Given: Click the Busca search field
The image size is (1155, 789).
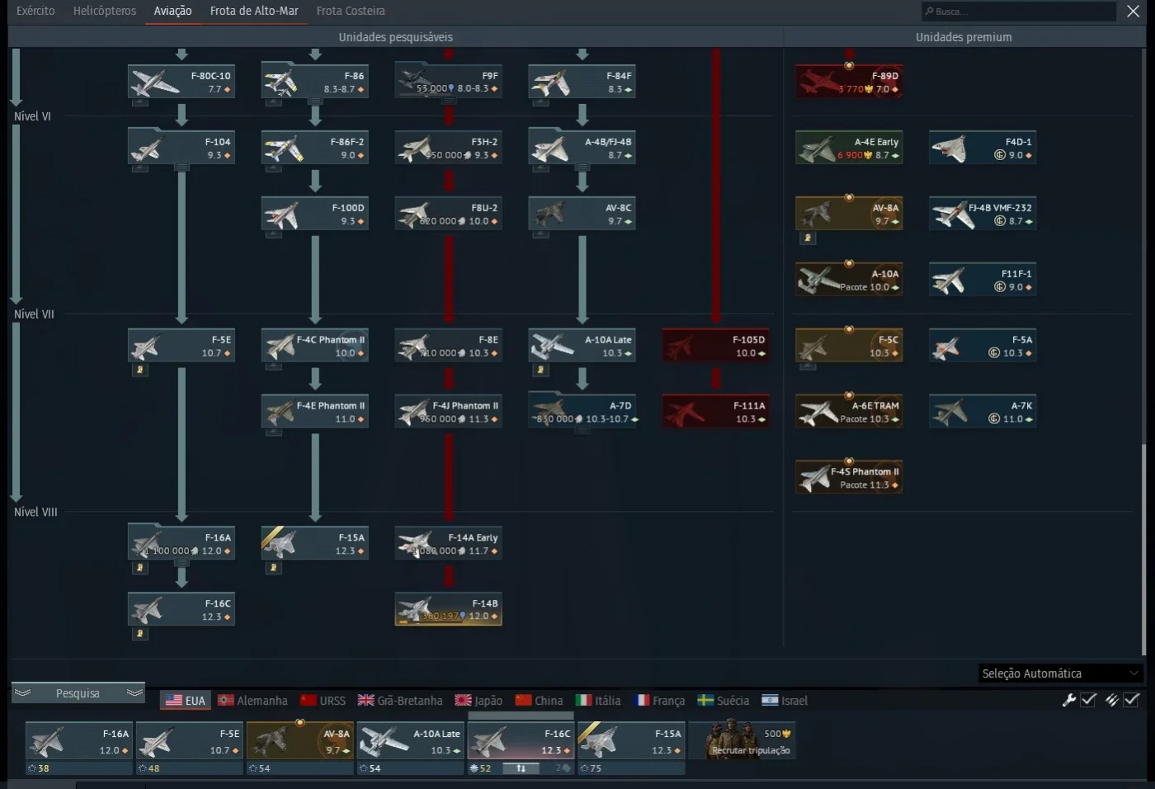Looking at the screenshot, I should pos(1019,11).
